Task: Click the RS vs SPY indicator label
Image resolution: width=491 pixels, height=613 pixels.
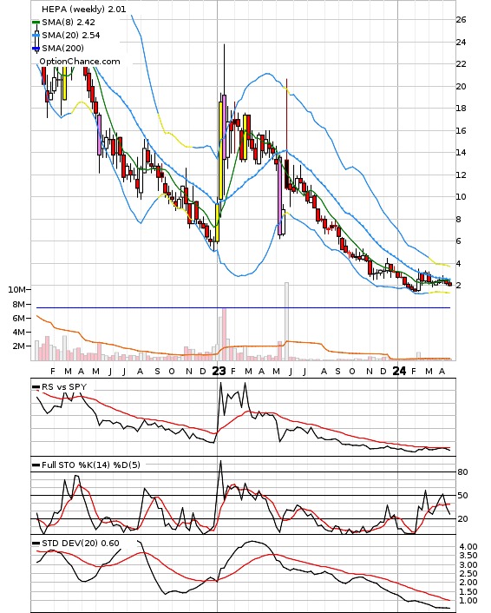Action: (64, 386)
